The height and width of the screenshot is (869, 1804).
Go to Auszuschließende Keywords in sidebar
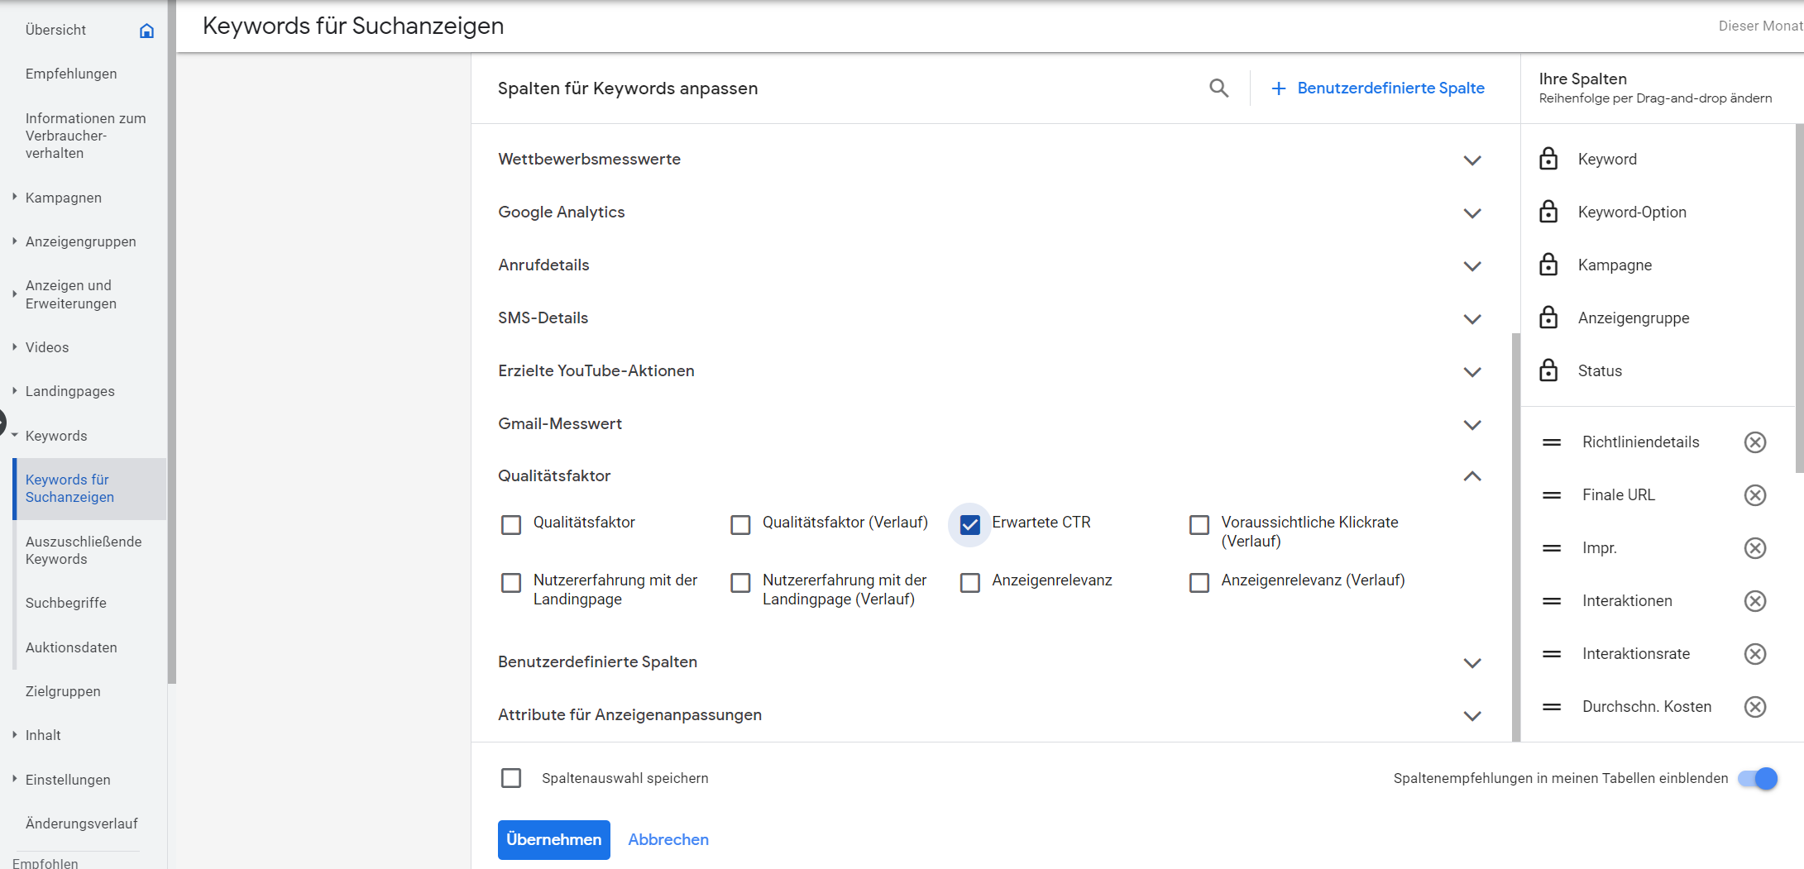(x=84, y=550)
